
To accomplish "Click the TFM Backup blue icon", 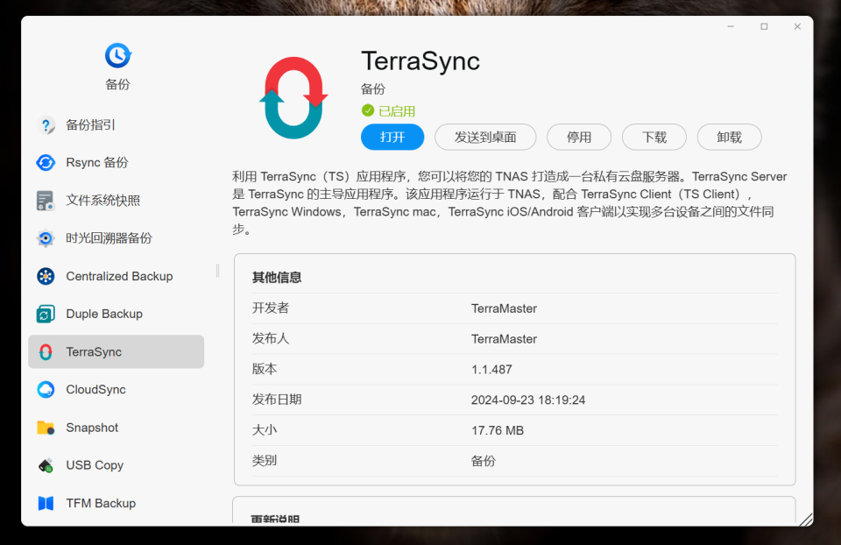I will (x=46, y=503).
